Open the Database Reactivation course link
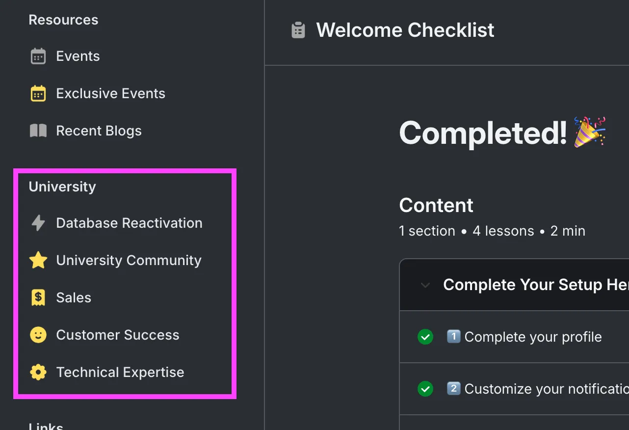629x430 pixels. [x=129, y=223]
